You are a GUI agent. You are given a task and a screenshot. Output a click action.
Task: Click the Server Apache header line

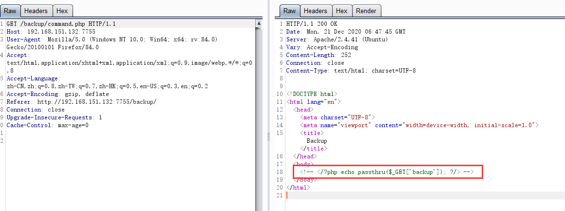(x=337, y=39)
